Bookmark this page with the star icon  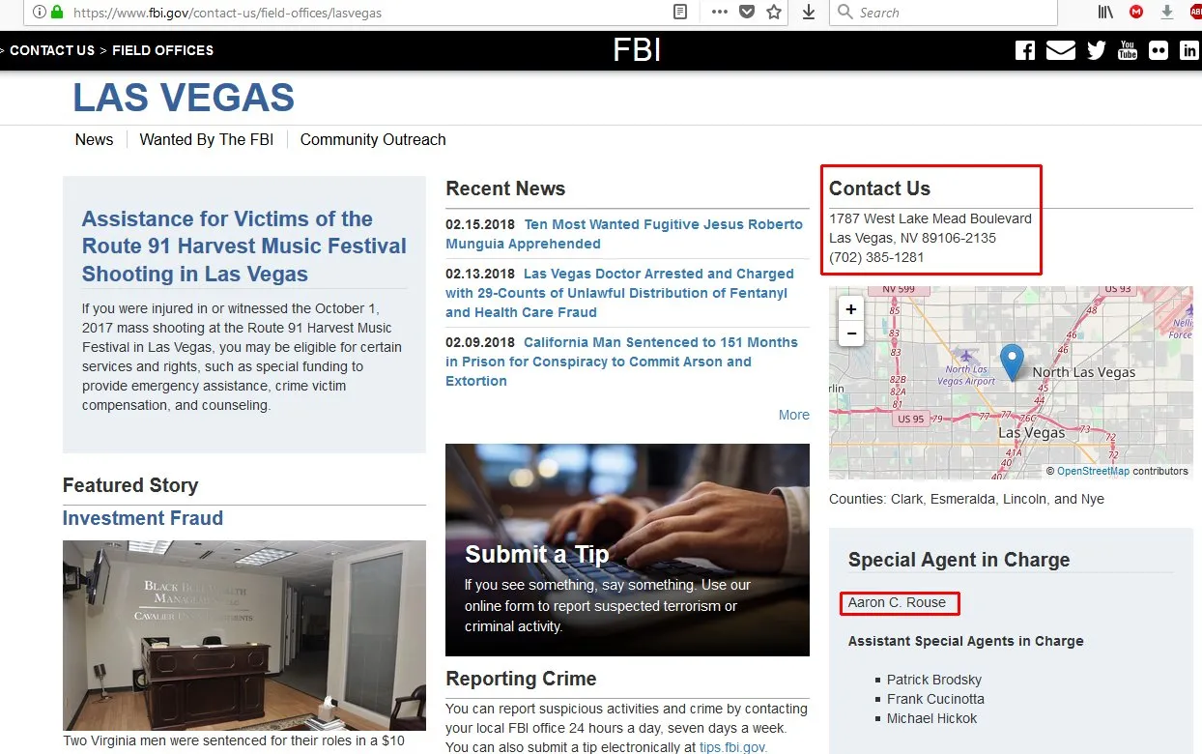click(x=774, y=12)
